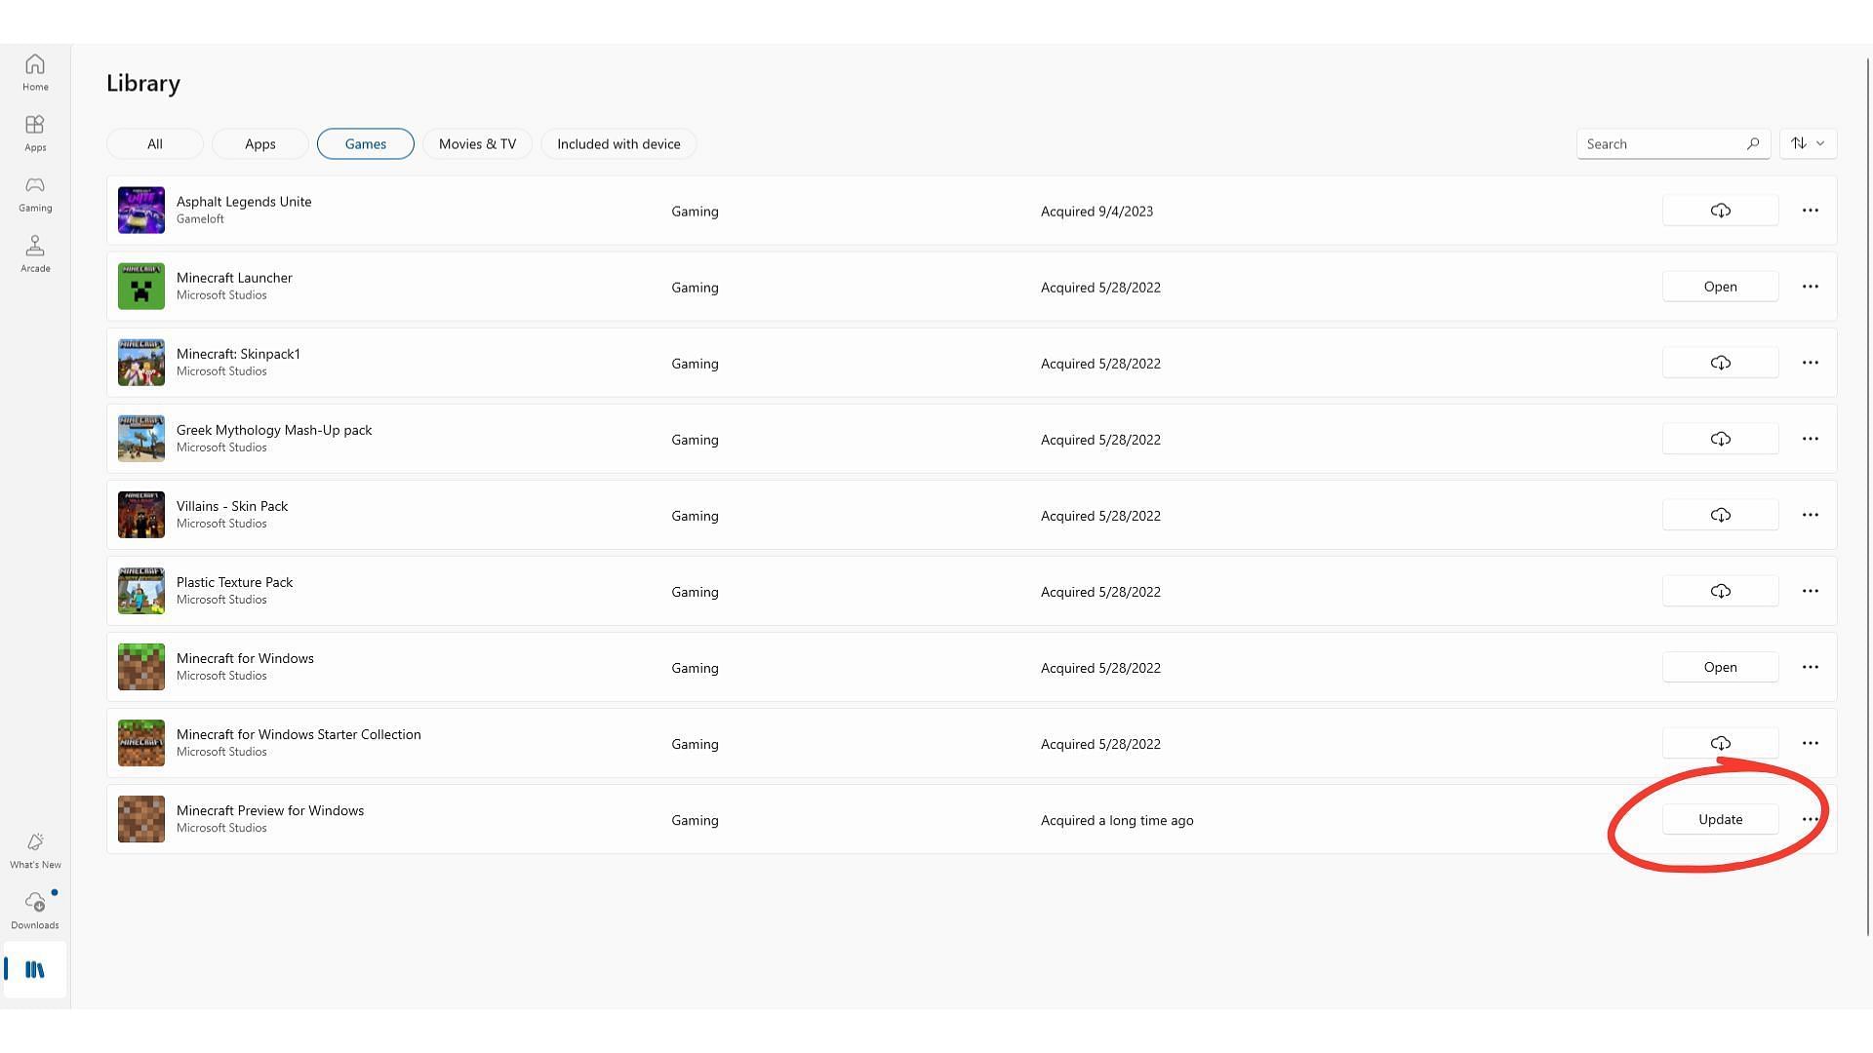
Task: Click three-dot menu for Minecraft for Windows
Action: coord(1810,667)
